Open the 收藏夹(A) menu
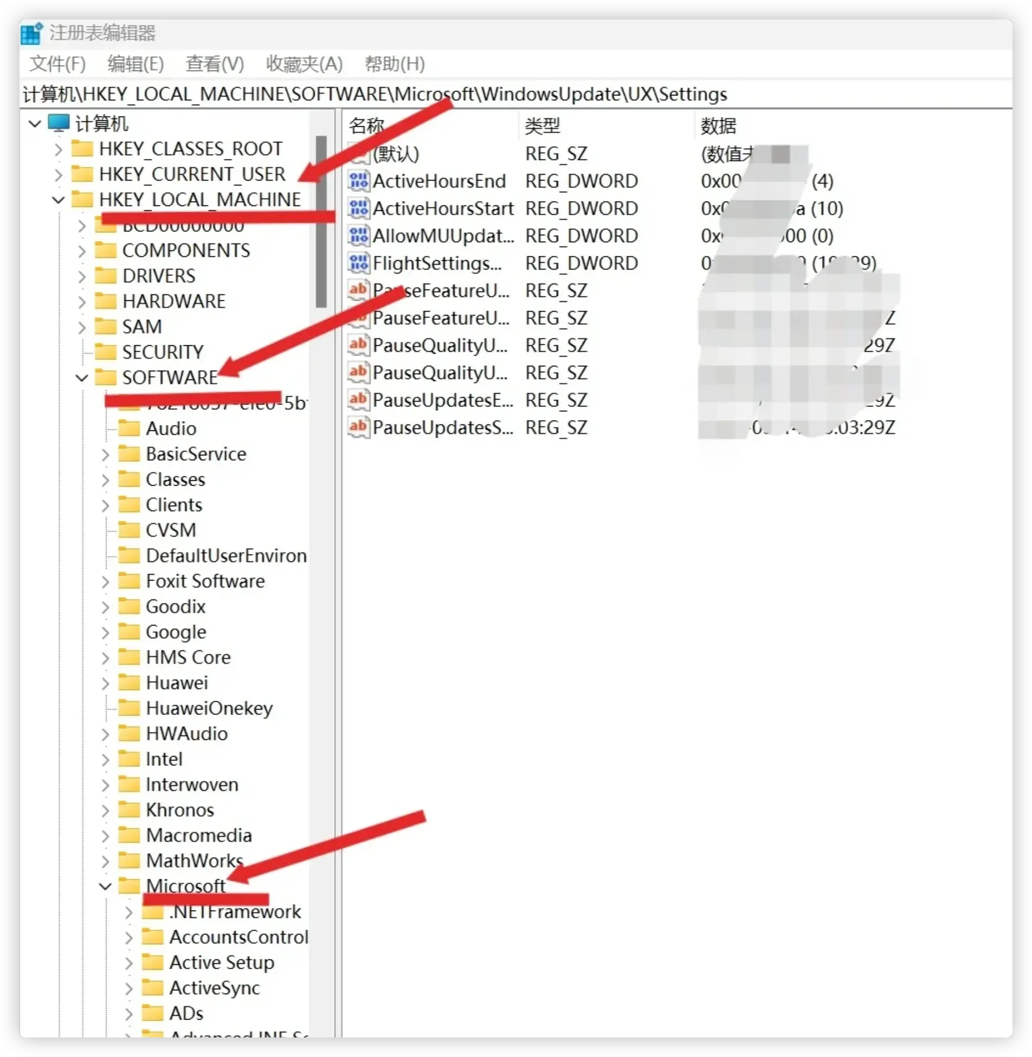This screenshot has height=1057, width=1032. [x=304, y=64]
